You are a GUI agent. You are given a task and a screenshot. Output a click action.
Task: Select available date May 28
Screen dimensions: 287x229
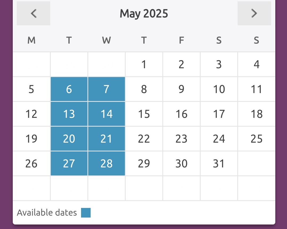[x=107, y=163]
